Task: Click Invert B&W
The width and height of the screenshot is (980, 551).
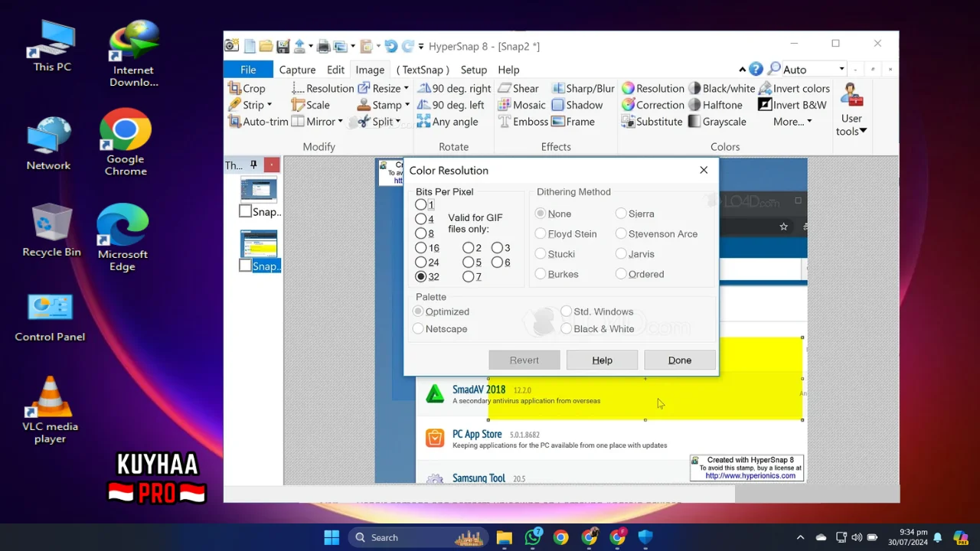Action: coord(792,106)
